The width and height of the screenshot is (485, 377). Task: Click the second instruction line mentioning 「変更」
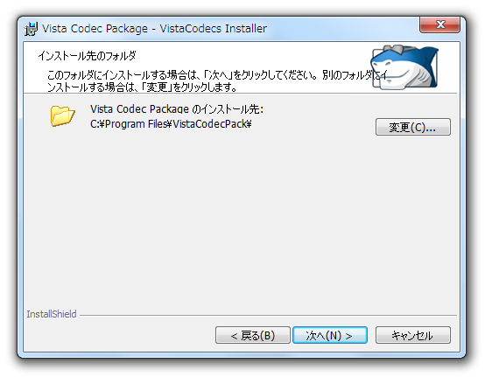pyautogui.click(x=142, y=87)
